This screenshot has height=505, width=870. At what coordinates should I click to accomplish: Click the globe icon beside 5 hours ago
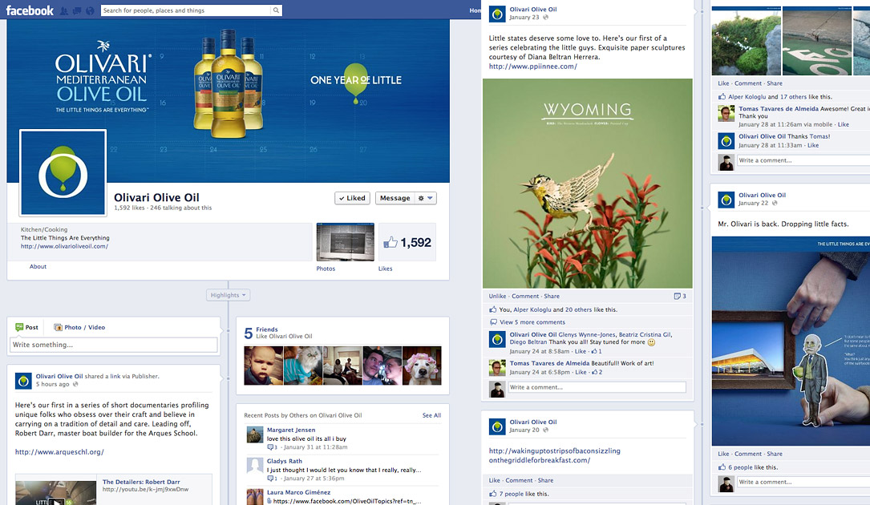click(75, 384)
